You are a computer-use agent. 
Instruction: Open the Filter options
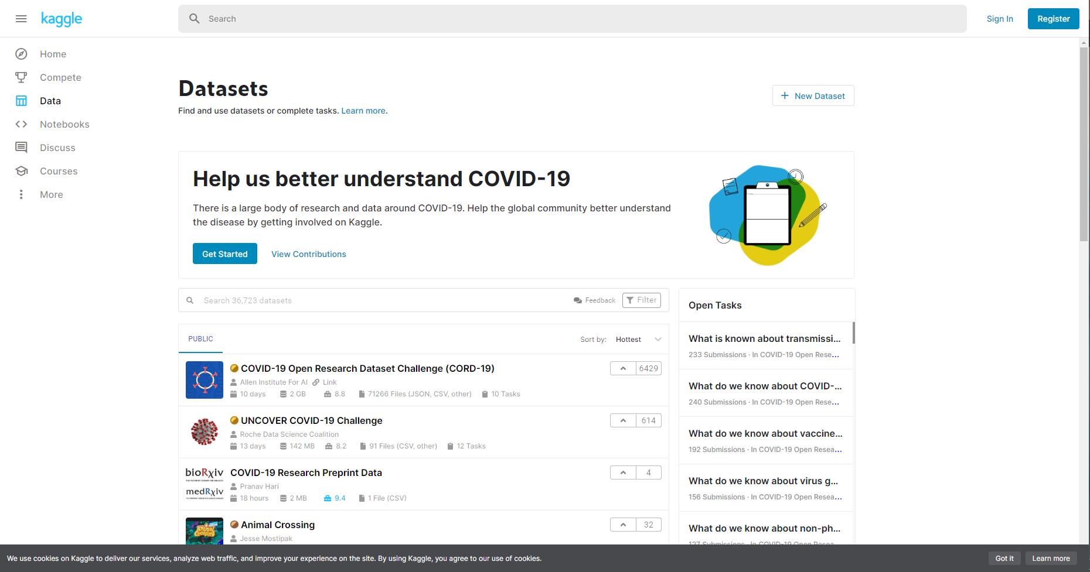[x=642, y=300]
